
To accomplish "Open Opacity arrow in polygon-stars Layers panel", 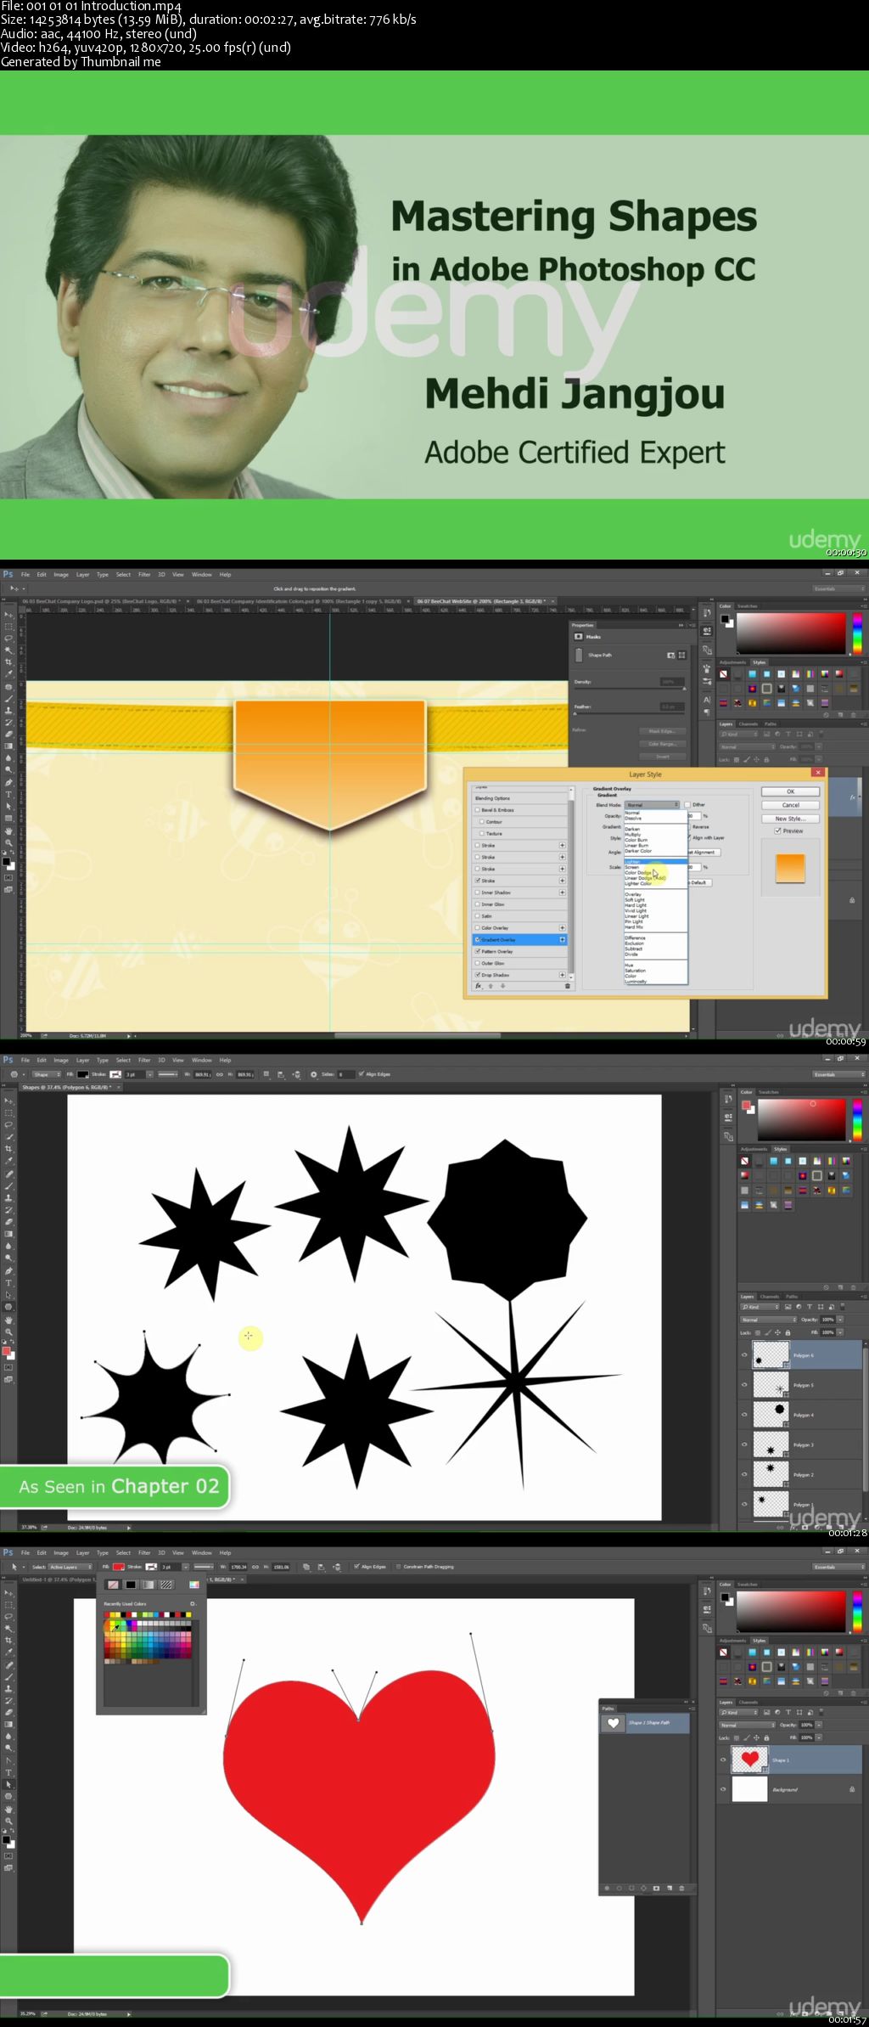I will [x=840, y=1320].
